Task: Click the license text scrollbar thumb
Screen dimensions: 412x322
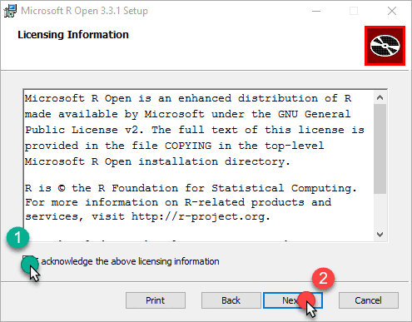Action: point(380,149)
